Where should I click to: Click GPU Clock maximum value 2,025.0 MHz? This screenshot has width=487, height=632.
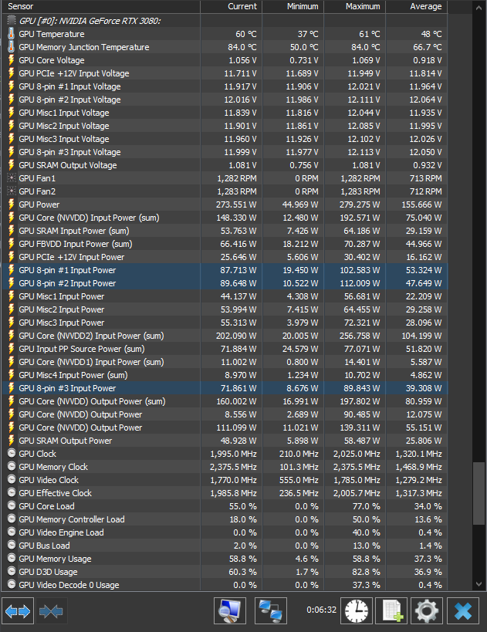point(357,454)
